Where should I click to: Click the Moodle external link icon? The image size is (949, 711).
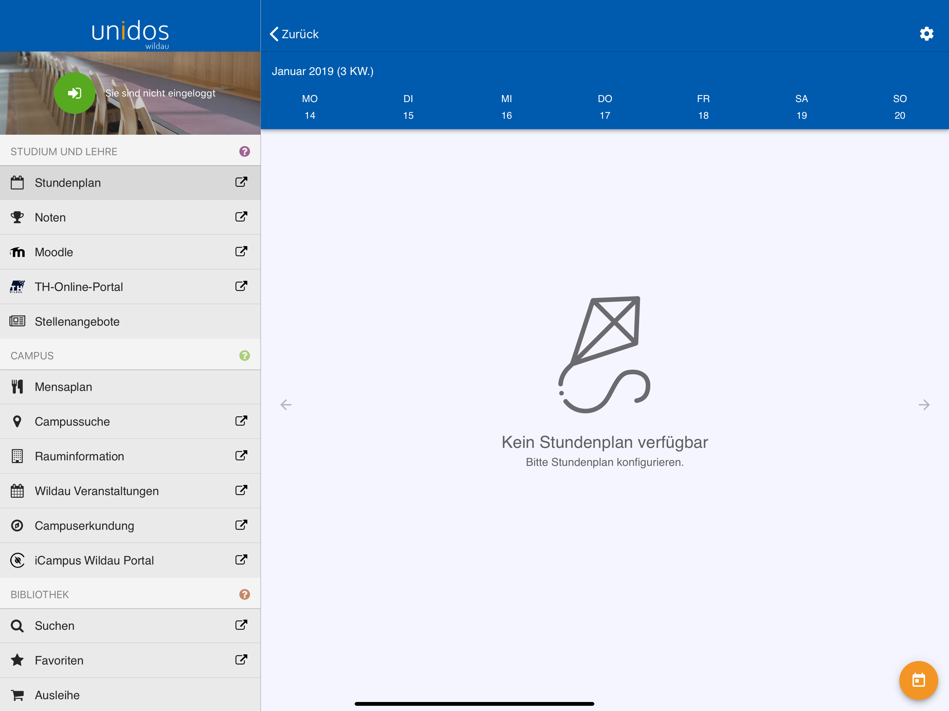(241, 251)
